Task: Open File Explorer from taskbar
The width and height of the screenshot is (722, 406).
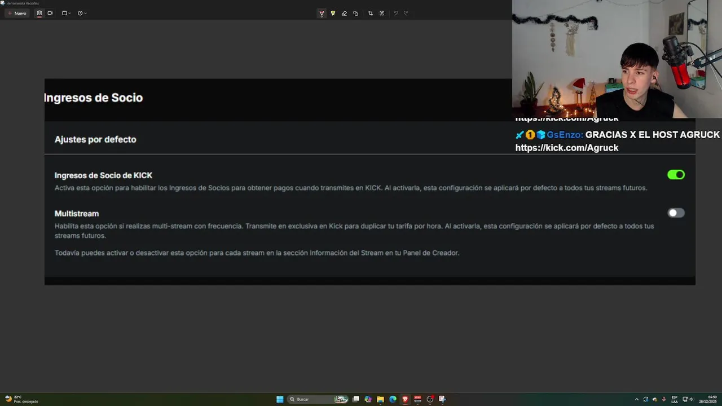Action: coord(381,399)
